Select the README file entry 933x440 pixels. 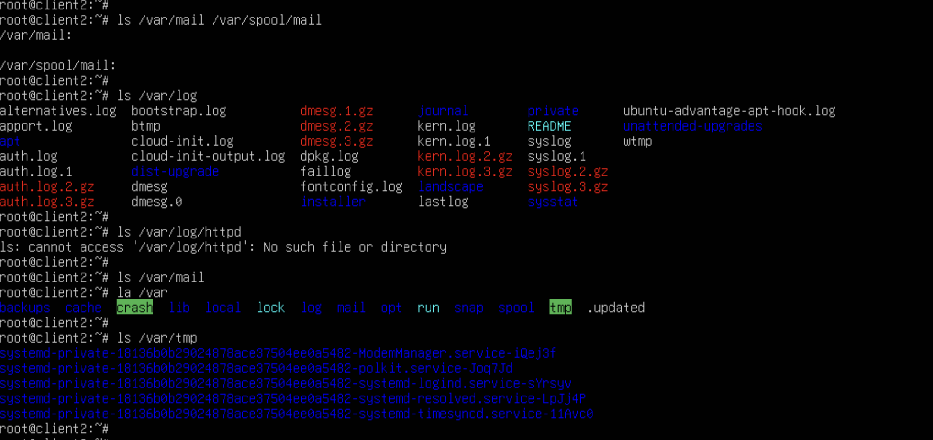[549, 126]
